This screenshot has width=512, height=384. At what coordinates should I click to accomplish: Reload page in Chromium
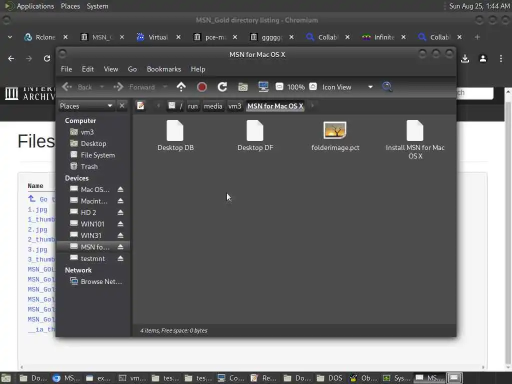coord(47,58)
